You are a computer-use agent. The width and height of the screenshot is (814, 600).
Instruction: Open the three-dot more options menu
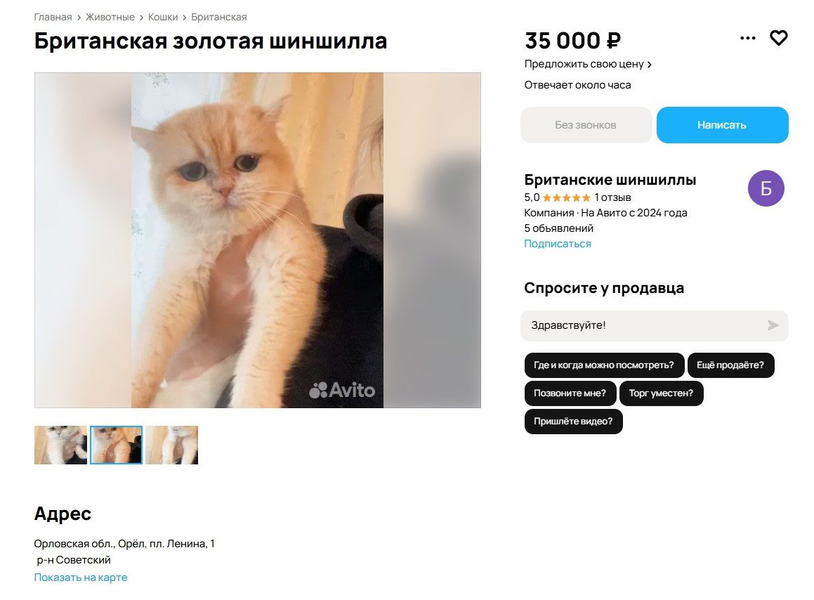coord(747,38)
